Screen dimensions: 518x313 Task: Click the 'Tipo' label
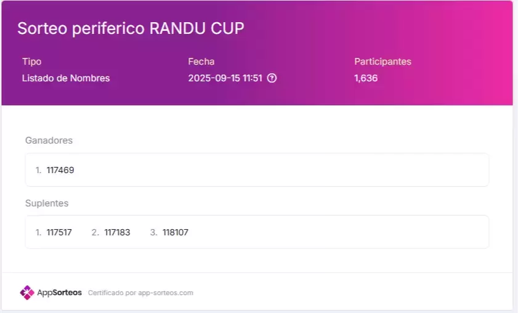pyautogui.click(x=31, y=62)
